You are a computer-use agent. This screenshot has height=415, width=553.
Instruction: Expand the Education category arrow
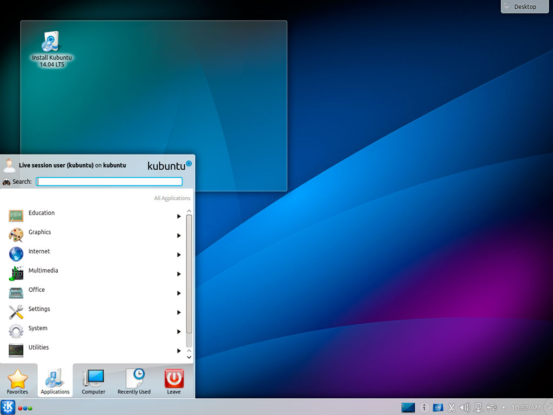click(x=179, y=217)
